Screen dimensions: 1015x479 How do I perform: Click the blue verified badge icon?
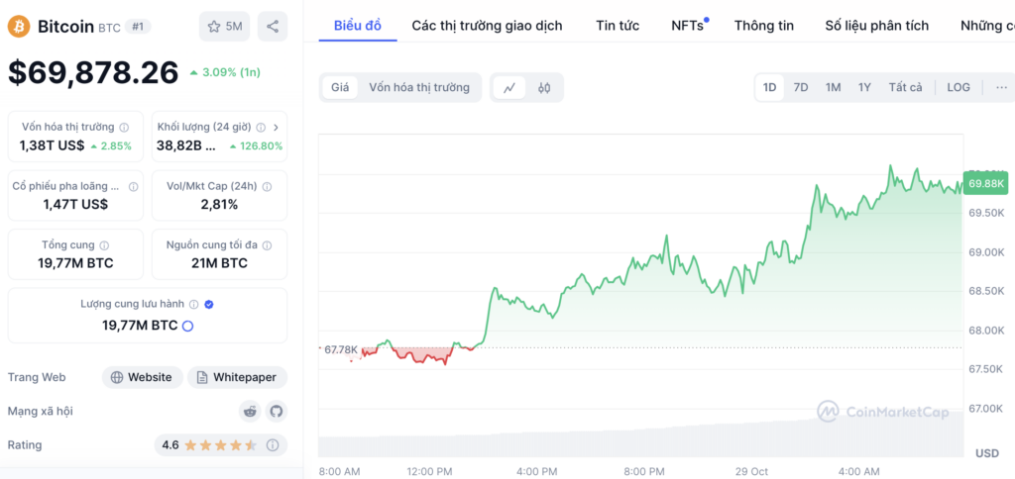(209, 304)
